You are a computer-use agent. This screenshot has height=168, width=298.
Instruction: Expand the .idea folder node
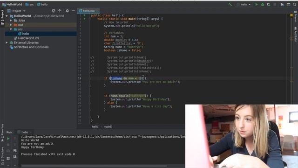coord(11,21)
